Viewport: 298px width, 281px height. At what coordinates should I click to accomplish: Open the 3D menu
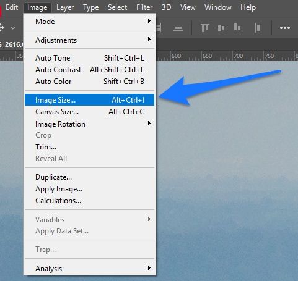click(x=167, y=7)
